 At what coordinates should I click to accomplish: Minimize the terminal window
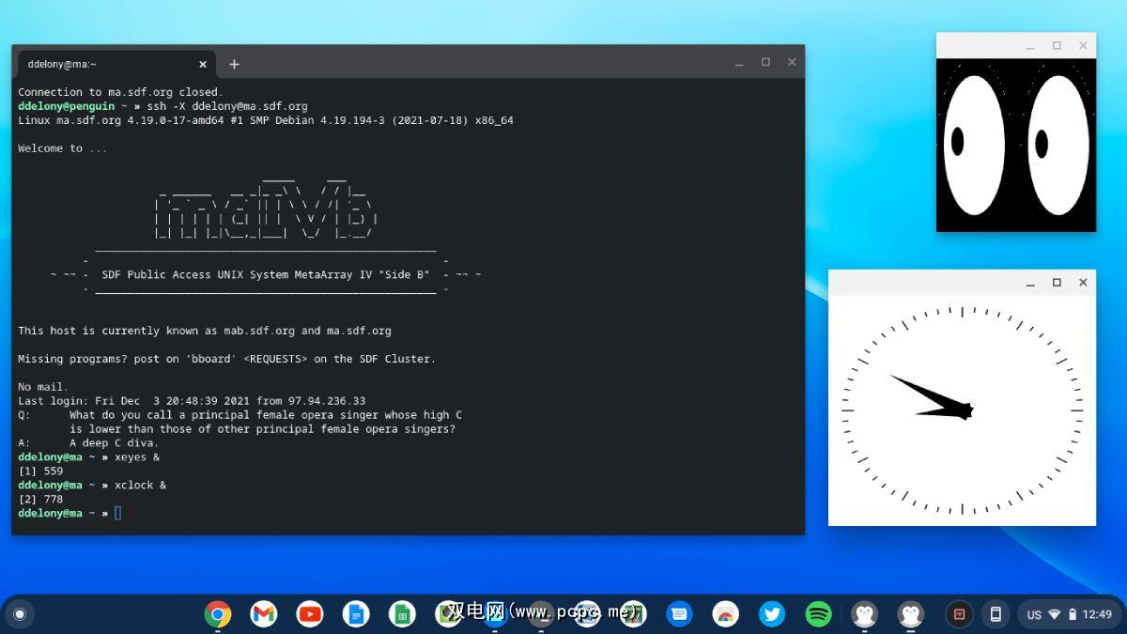point(739,62)
